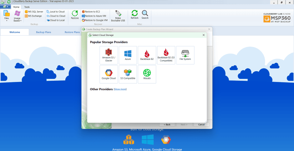Click Restore to EC2
The width and height of the screenshot is (294, 151).
tap(91, 12)
